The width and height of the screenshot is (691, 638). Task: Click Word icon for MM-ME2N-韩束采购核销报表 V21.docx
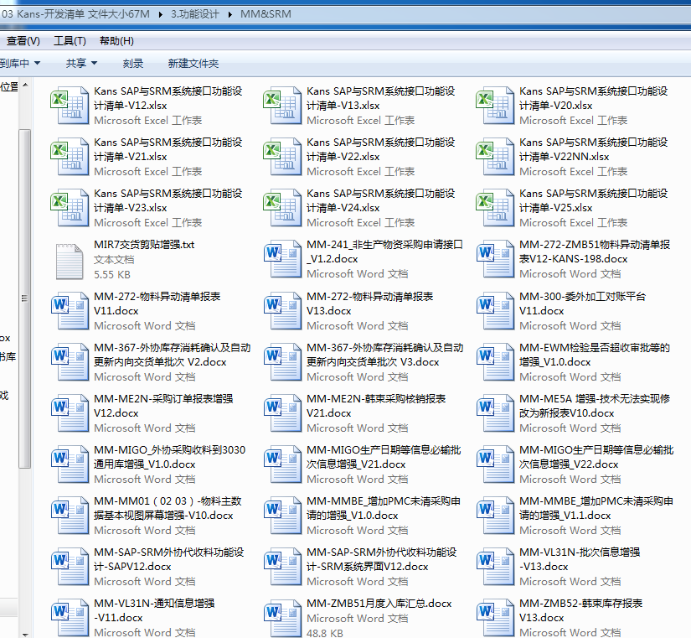click(282, 413)
